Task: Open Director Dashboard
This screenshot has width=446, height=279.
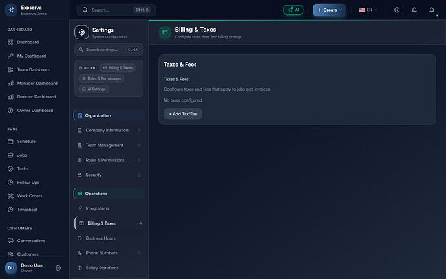Action: 35,97
